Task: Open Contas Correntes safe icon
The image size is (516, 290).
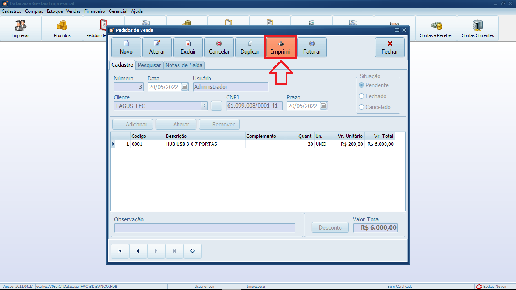Action: [x=477, y=29]
